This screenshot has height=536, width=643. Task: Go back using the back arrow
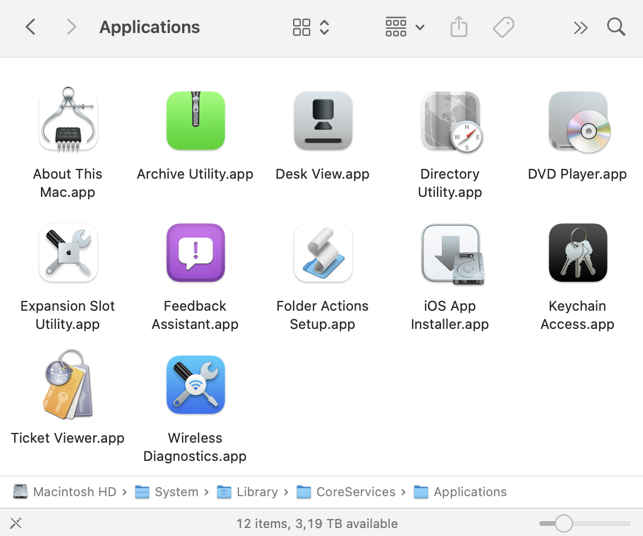[x=30, y=27]
